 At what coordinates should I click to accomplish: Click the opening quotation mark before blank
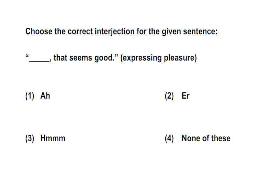click(27, 56)
